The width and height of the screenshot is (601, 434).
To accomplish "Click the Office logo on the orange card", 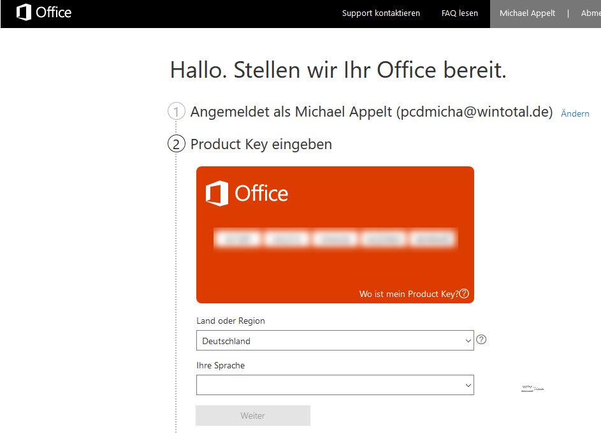I will [247, 193].
